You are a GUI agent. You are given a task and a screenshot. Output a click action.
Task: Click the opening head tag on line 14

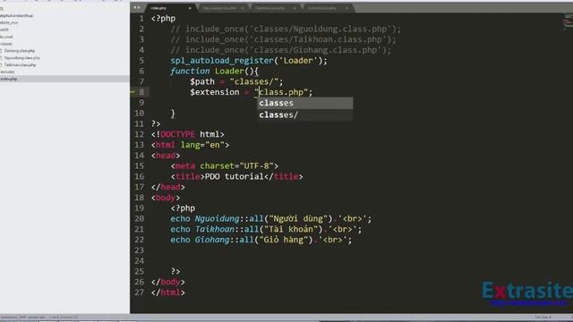pyautogui.click(x=166, y=156)
